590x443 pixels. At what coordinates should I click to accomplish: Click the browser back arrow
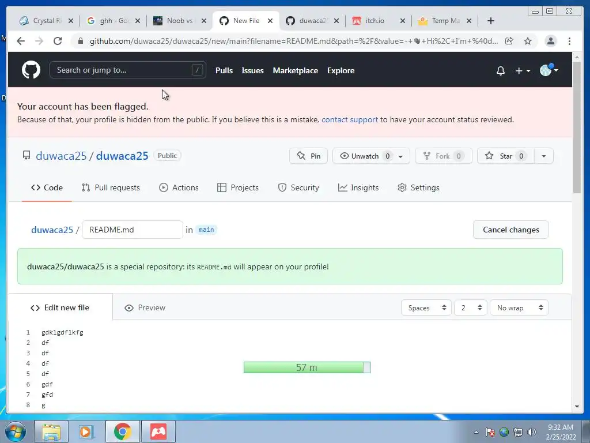(21, 41)
